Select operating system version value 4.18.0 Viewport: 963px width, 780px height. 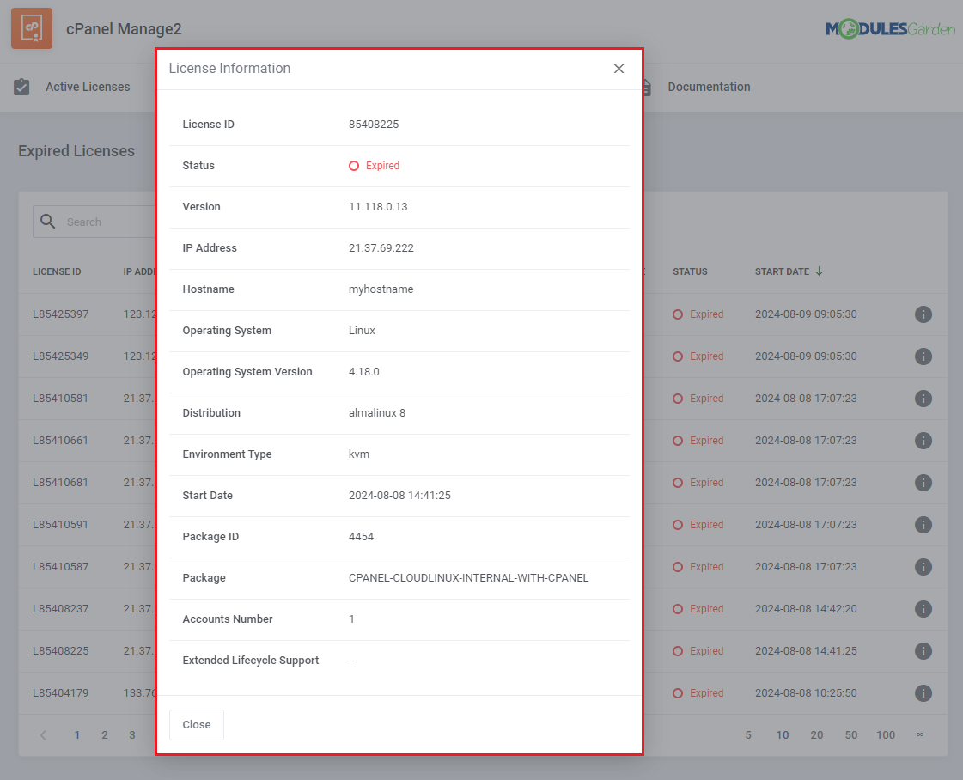click(x=363, y=372)
